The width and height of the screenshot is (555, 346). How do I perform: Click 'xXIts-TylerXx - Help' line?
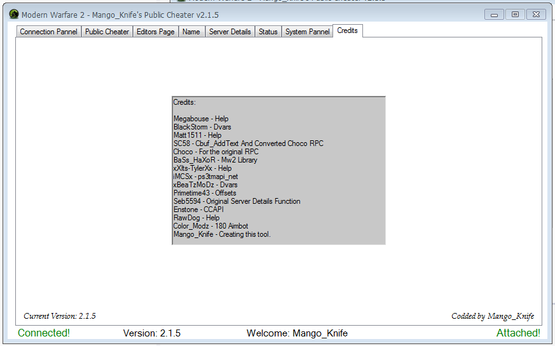click(x=202, y=168)
